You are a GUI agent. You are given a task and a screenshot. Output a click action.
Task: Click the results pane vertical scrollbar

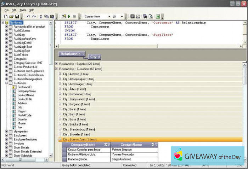tap(244, 106)
